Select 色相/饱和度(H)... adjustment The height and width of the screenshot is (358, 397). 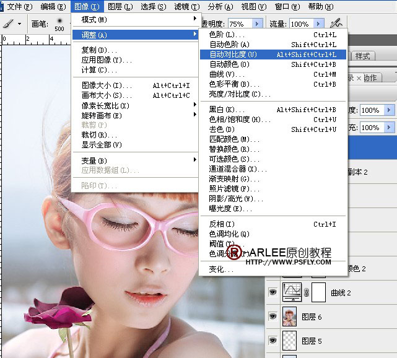point(273,120)
